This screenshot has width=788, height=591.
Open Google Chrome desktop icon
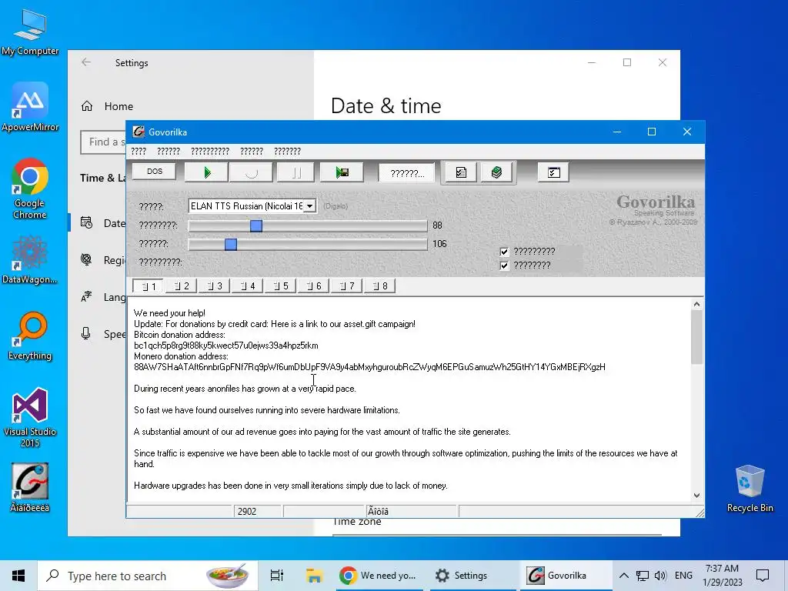coord(30,189)
